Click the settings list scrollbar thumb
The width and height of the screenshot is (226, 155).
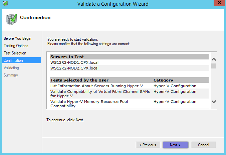point(214,66)
